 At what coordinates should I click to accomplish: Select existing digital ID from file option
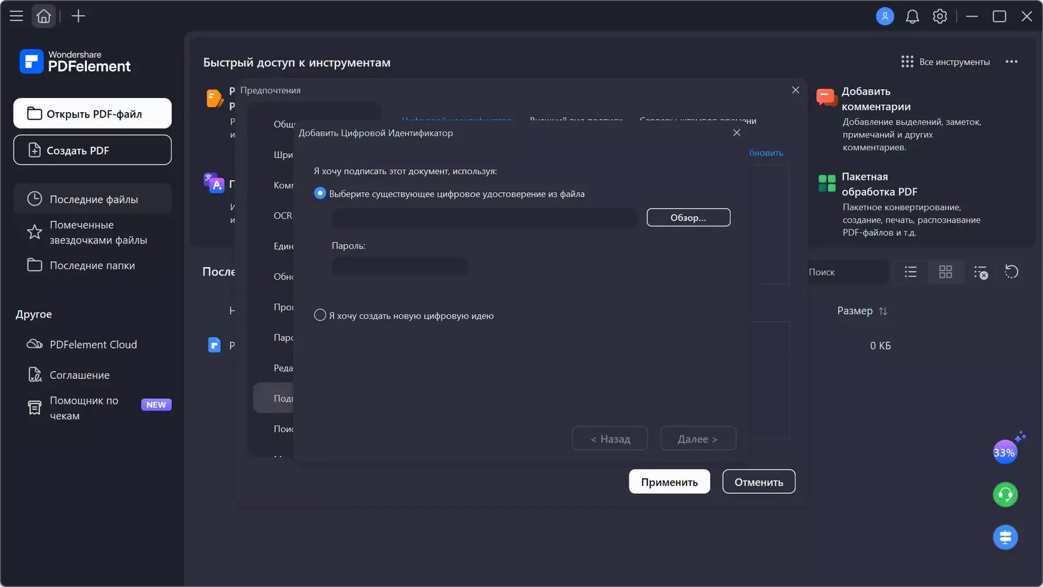[x=320, y=193]
